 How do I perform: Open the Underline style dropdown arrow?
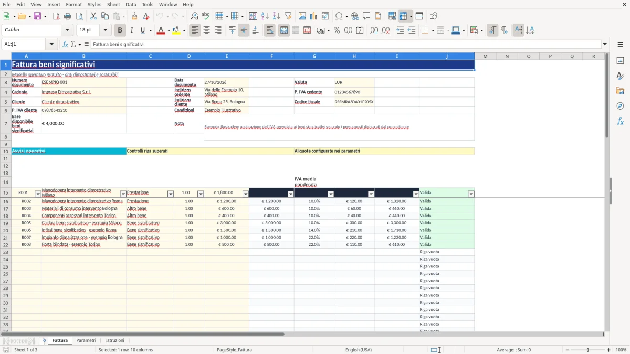pos(150,30)
